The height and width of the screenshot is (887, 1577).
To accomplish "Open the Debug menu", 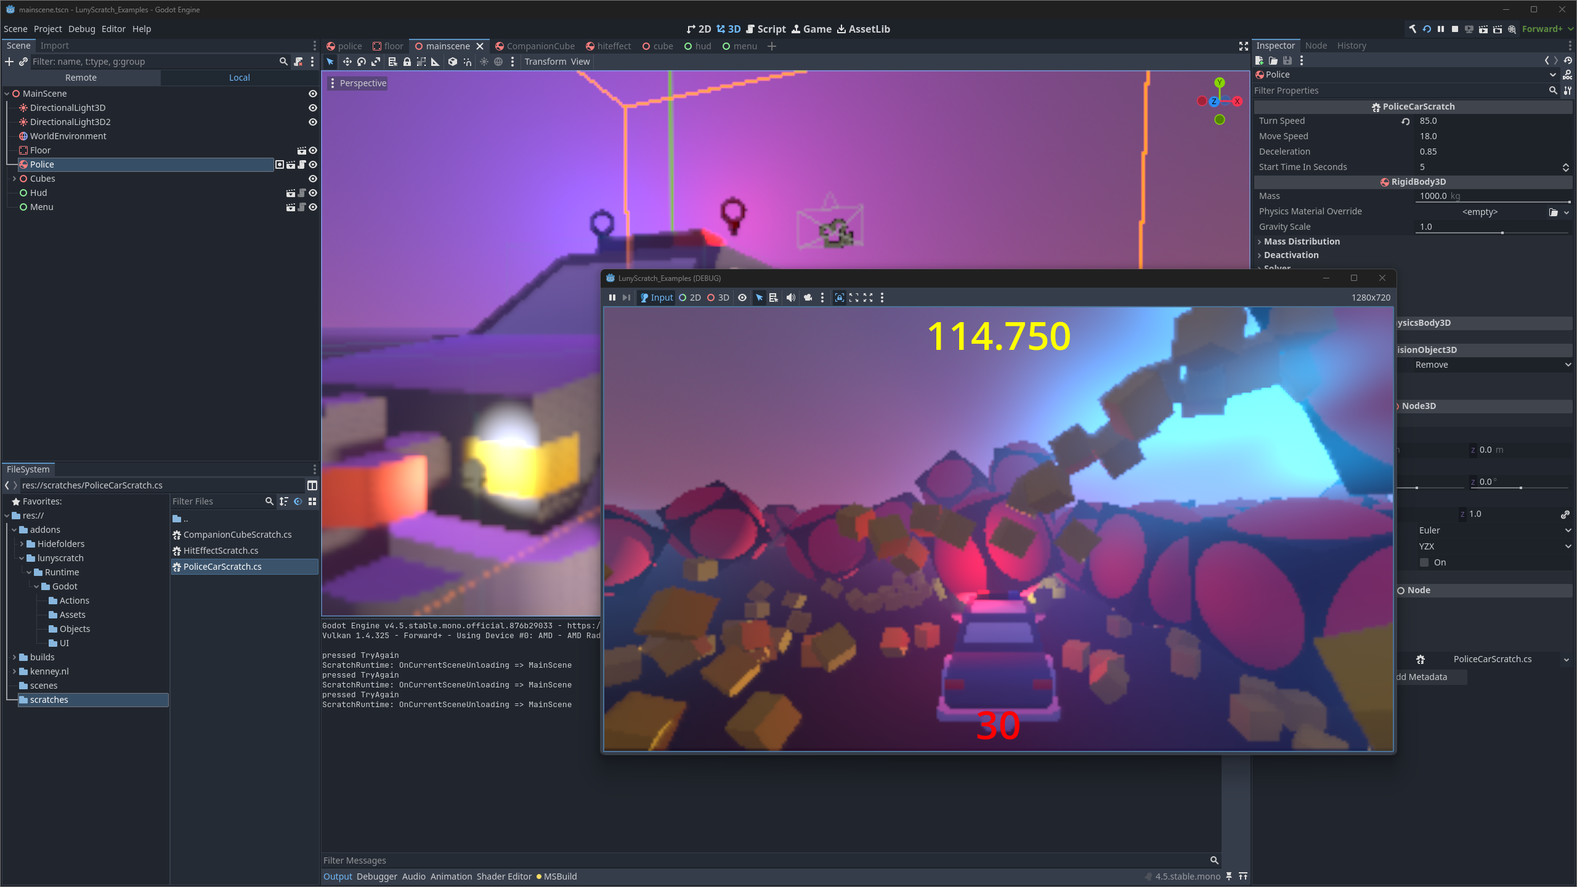I will coord(81,28).
